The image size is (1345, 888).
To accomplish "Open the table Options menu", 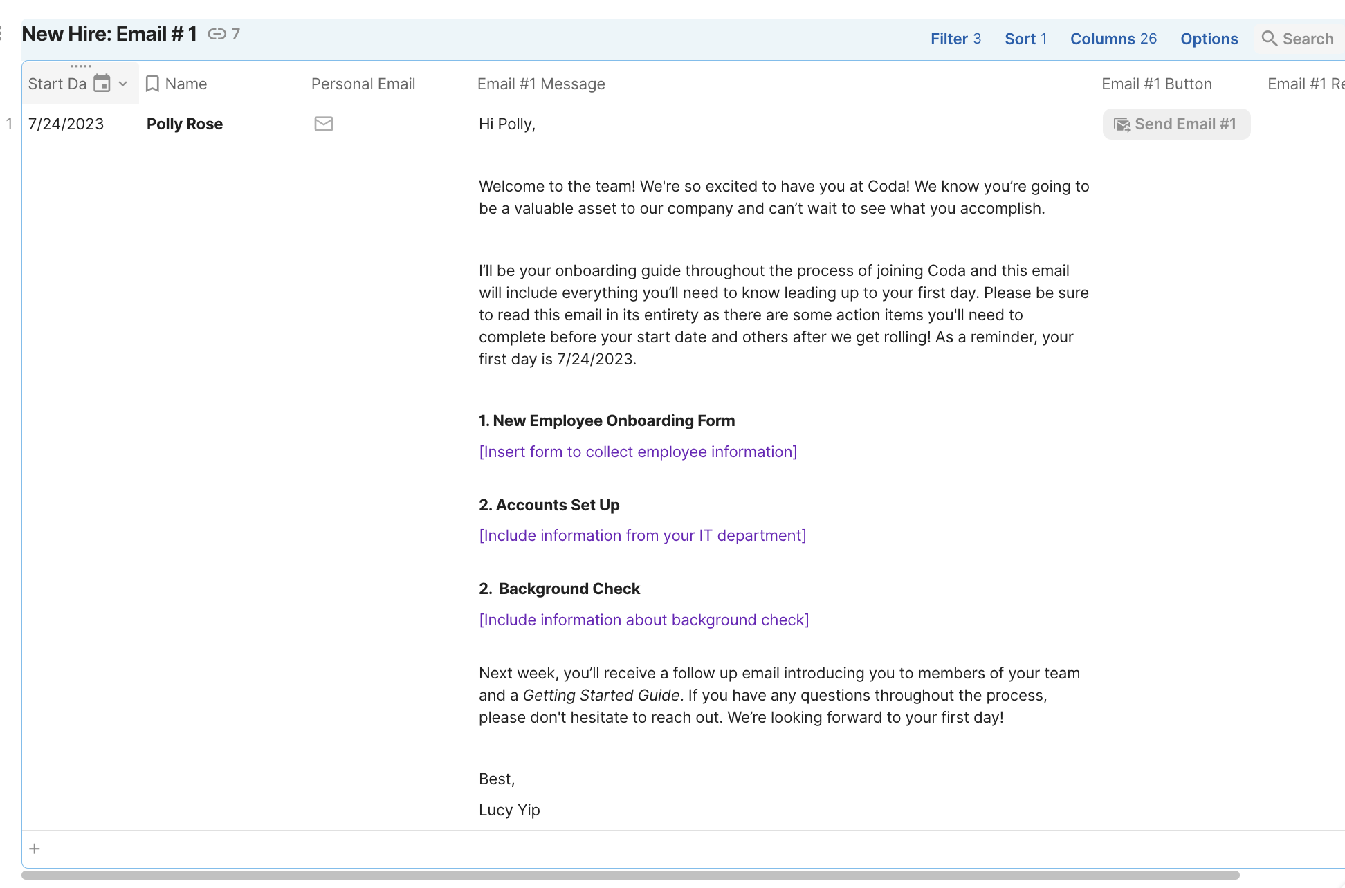I will coord(1209,39).
